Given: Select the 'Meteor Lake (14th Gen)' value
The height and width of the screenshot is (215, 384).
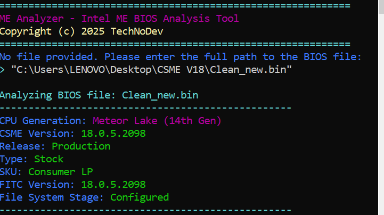Looking at the screenshot, I should 157,121.
